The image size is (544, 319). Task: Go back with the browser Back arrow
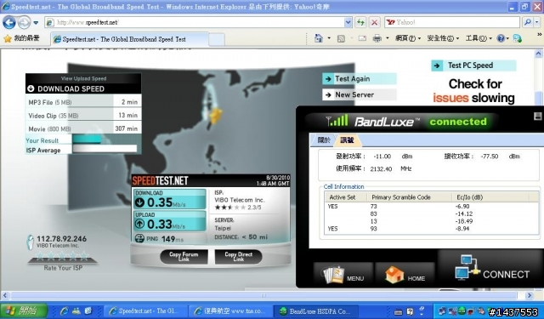click(9, 23)
